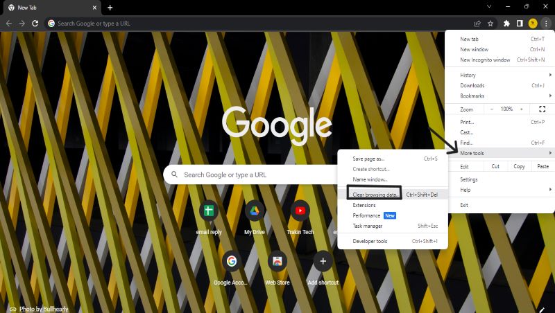Open the side panel icon

click(520, 24)
